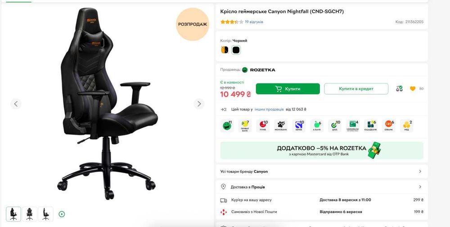Choose Monobank paw installment option

click(x=281, y=126)
